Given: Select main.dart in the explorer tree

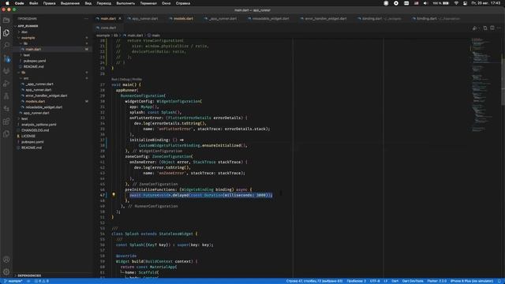Looking at the screenshot, I should click(x=33, y=49).
